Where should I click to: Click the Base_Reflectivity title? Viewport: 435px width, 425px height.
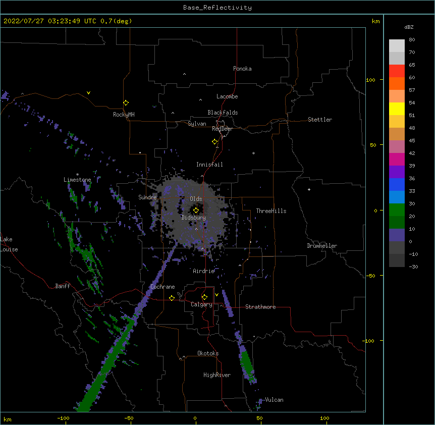click(x=217, y=8)
